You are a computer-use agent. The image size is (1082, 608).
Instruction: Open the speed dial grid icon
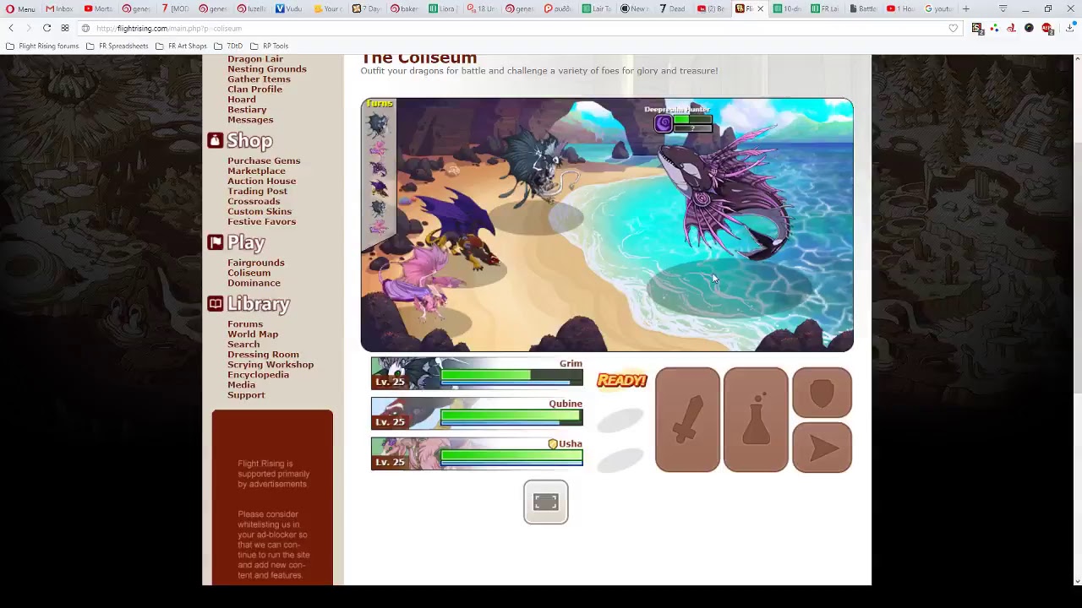[65, 28]
